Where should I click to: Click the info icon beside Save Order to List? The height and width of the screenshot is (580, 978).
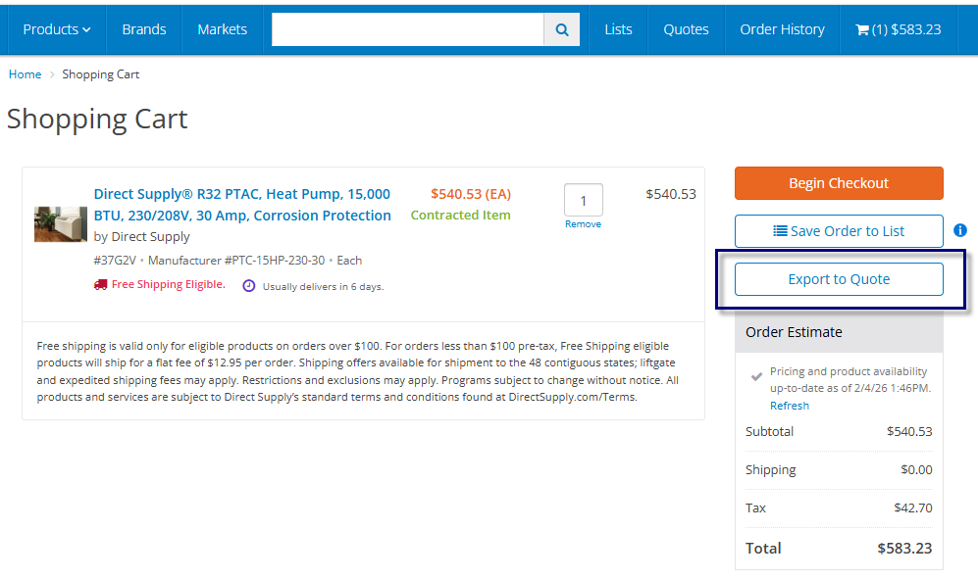click(960, 230)
